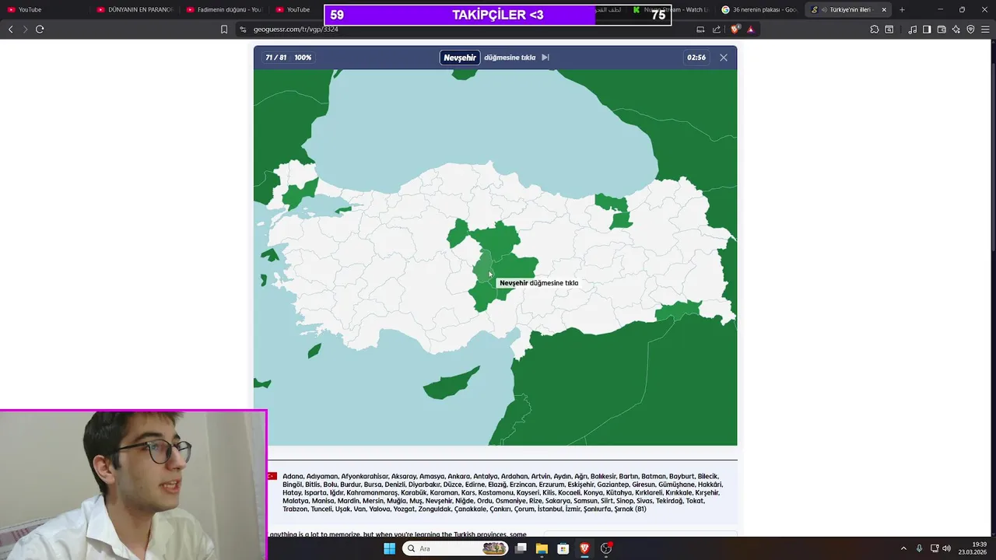The width and height of the screenshot is (996, 560).
Task: Click the volume icon in system tray
Action: click(947, 548)
